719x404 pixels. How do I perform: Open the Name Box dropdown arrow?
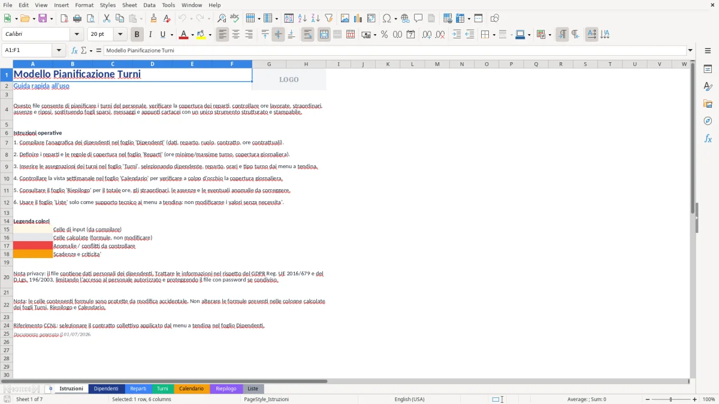tap(58, 50)
